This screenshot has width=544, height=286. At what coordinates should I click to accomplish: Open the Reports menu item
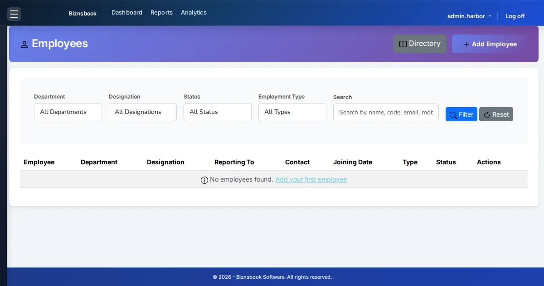pos(161,13)
